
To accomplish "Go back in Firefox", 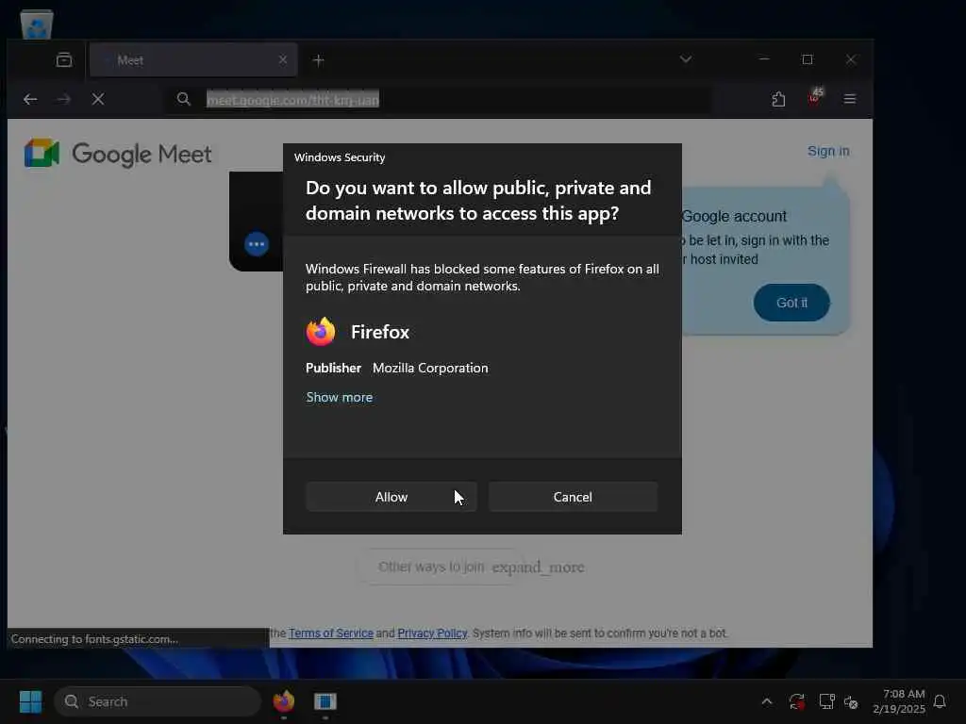I will coord(30,99).
